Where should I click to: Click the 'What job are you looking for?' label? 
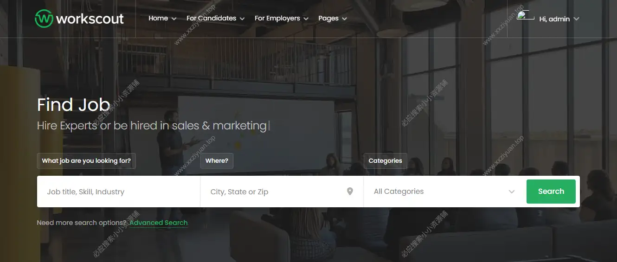coord(86,161)
